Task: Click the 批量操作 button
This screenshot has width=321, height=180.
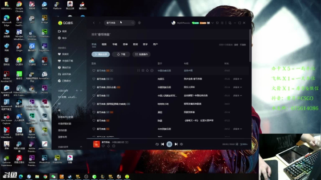Action: tap(141, 54)
